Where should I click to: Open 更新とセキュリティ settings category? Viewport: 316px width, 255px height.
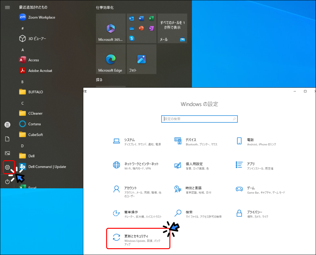click(138, 239)
